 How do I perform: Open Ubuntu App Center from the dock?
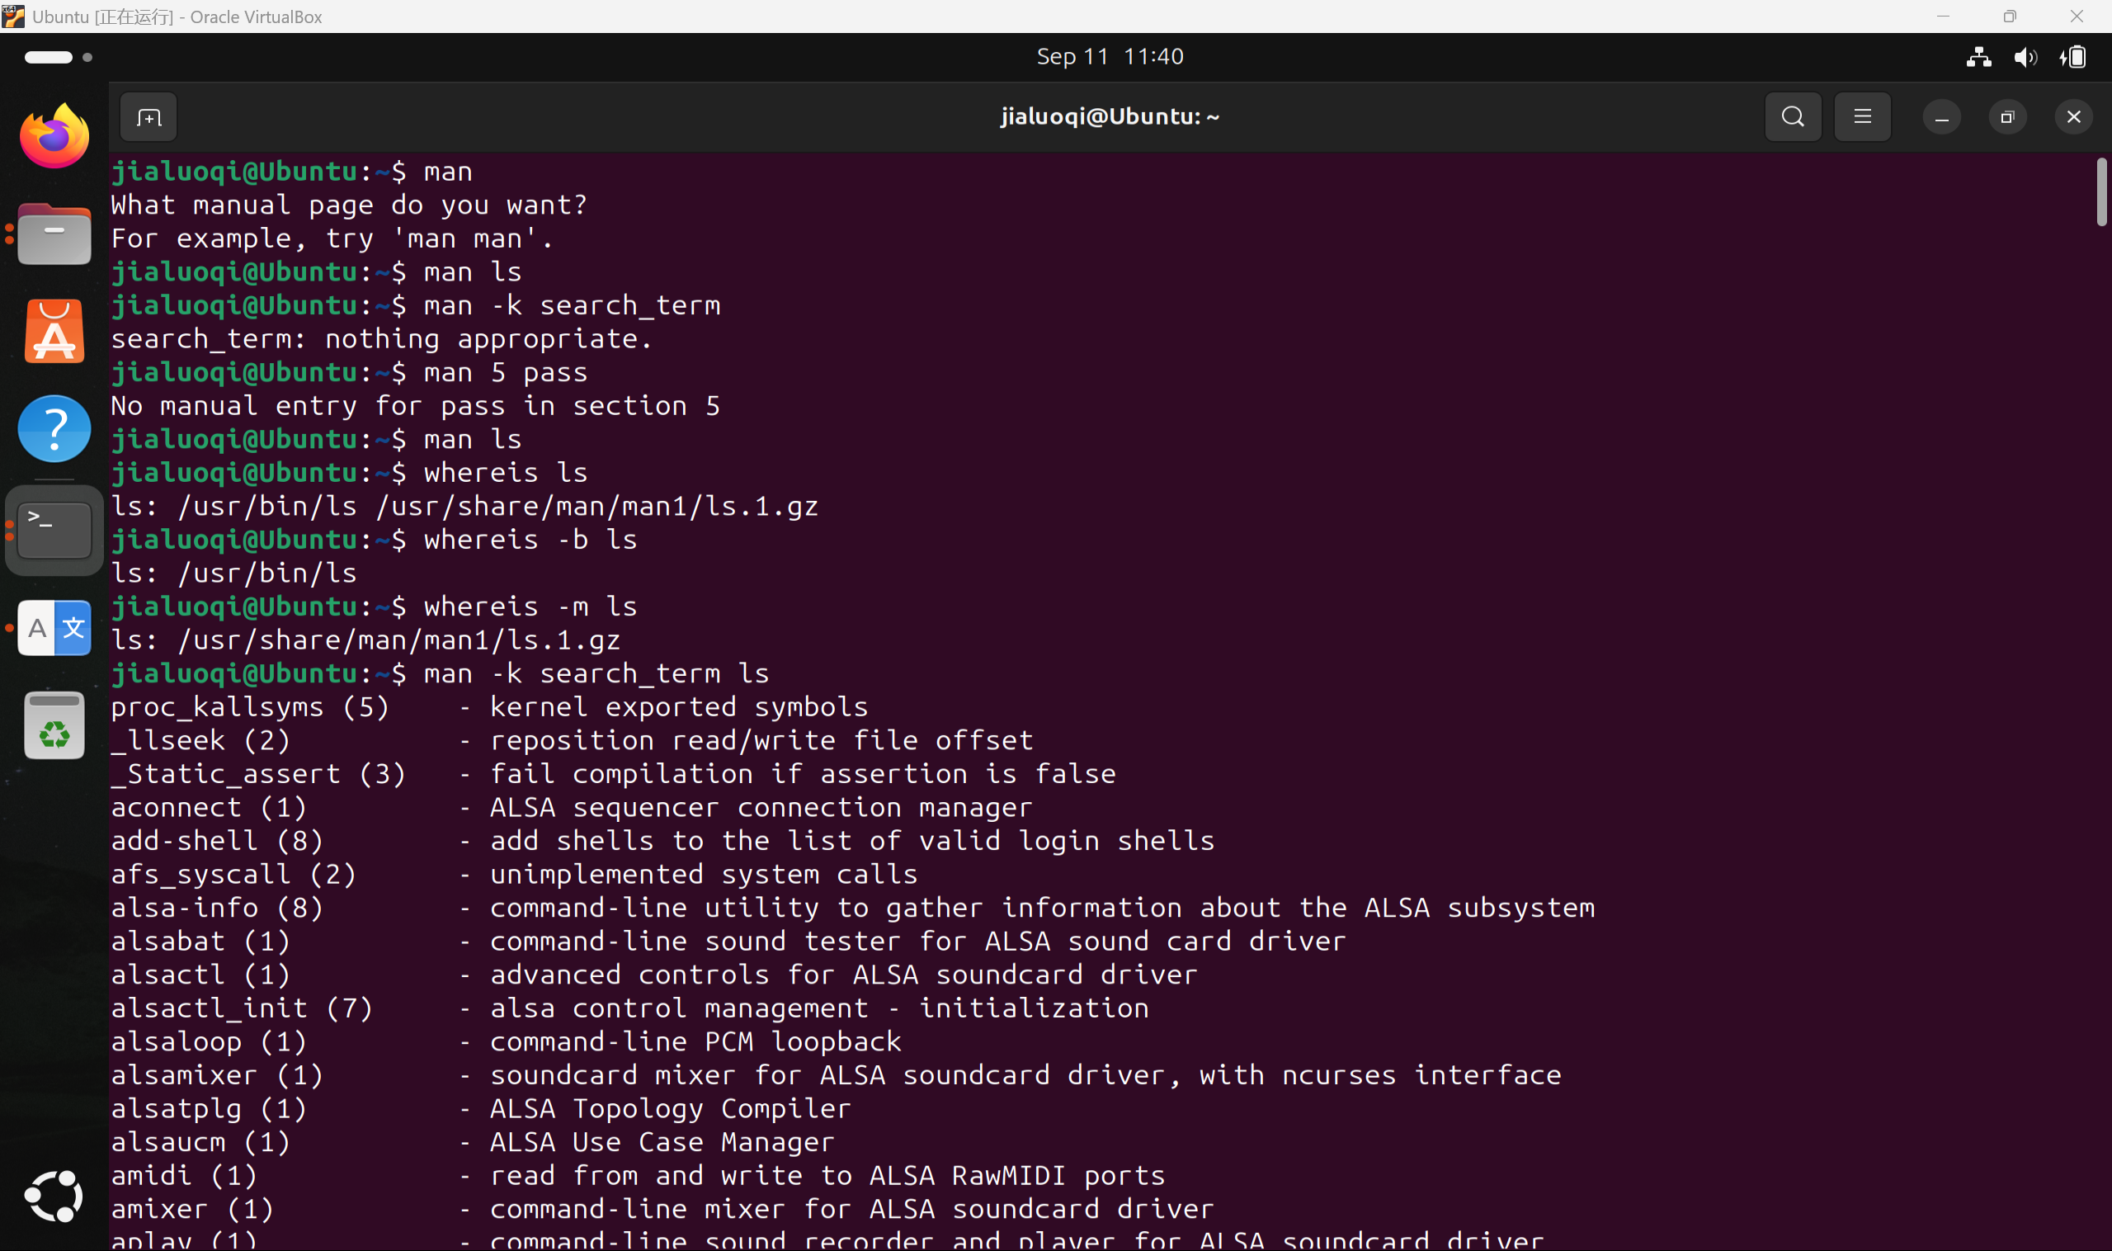(54, 331)
